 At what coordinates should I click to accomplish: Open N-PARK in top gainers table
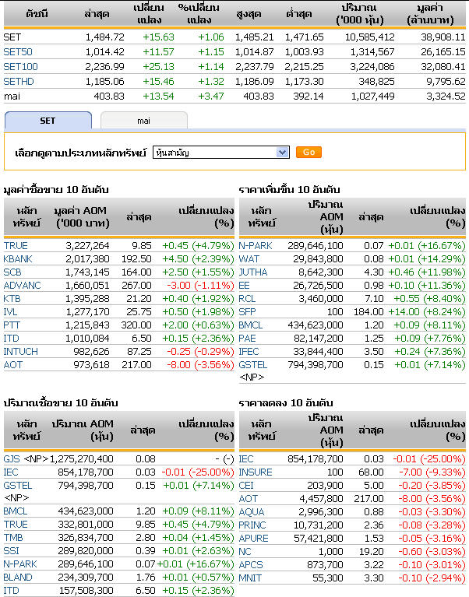pyautogui.click(x=255, y=245)
